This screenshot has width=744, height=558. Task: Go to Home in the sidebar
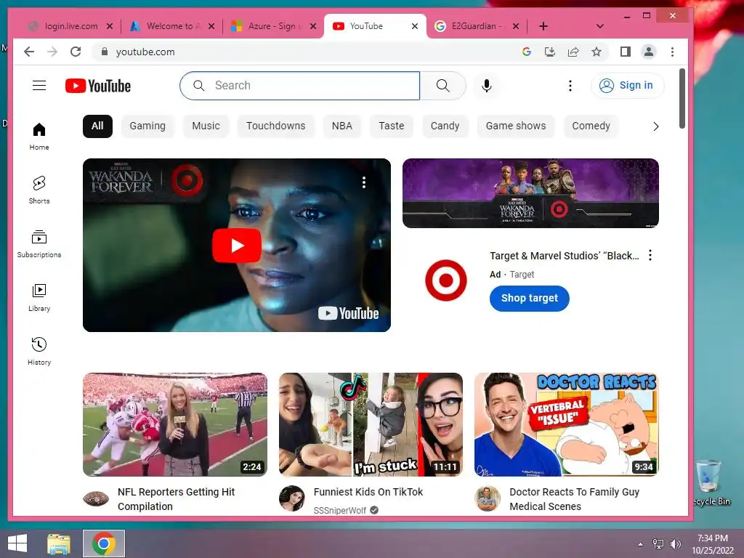click(39, 136)
